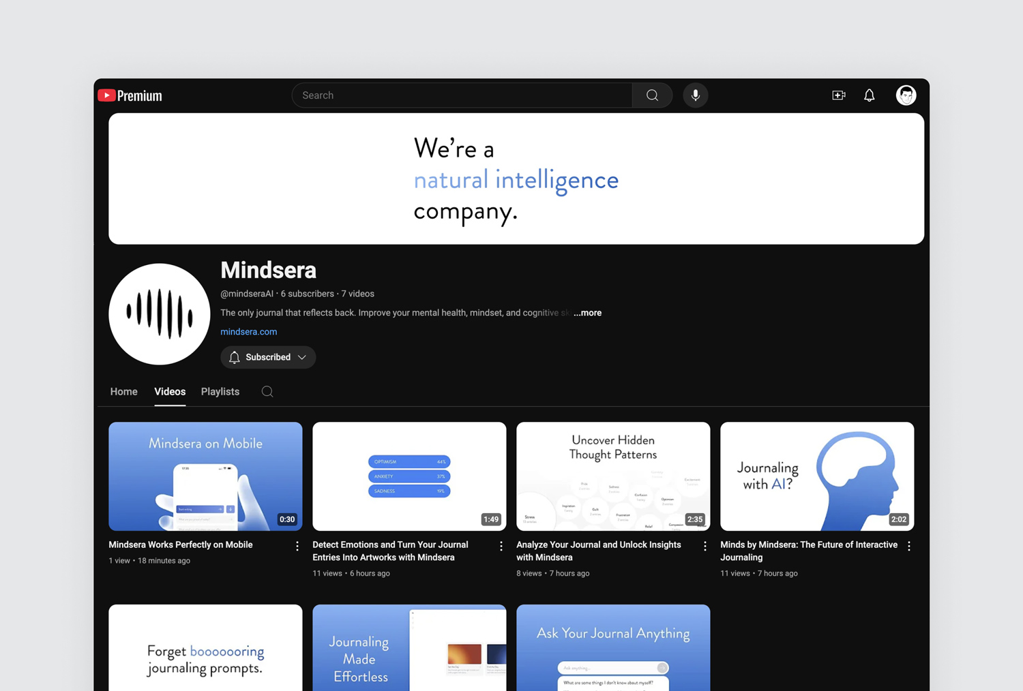Click the 6 subscribers count
1023x691 pixels.
coord(307,294)
